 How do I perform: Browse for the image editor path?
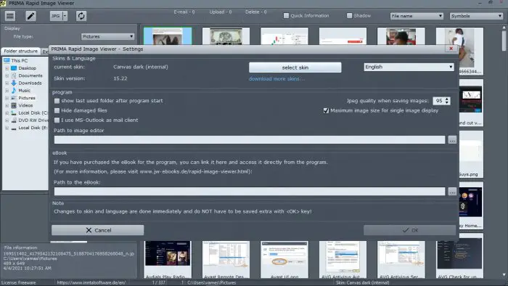click(x=452, y=139)
